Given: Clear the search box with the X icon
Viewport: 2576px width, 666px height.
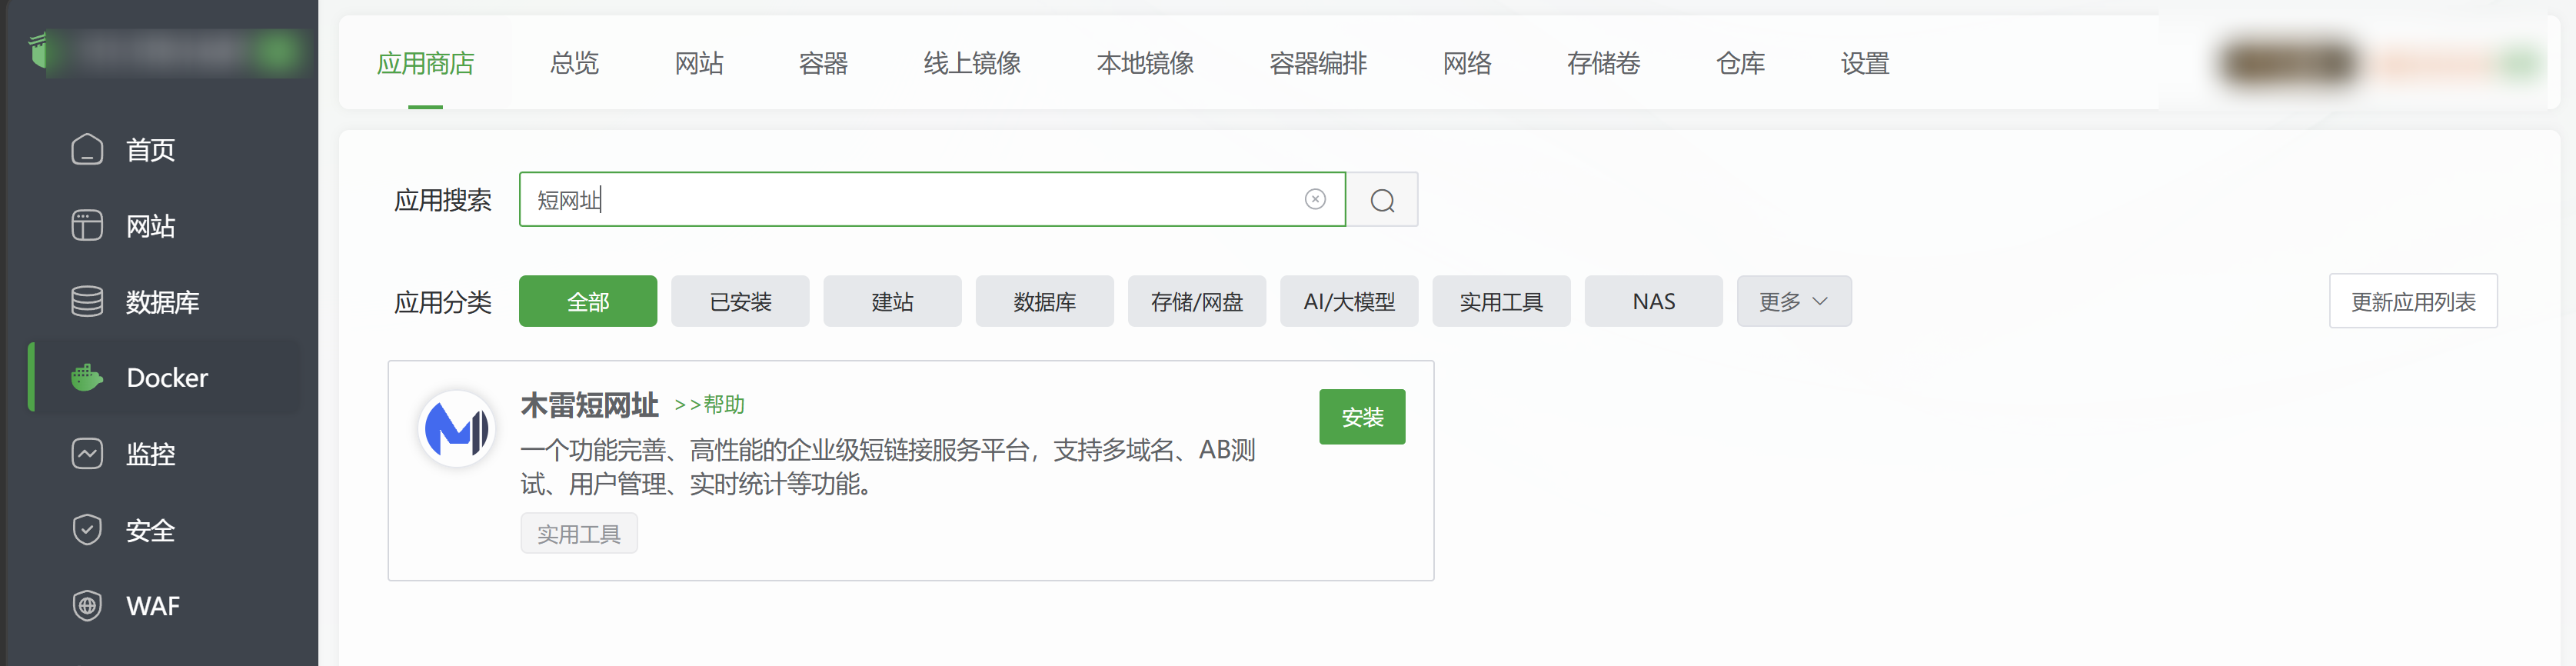Looking at the screenshot, I should pyautogui.click(x=1315, y=200).
